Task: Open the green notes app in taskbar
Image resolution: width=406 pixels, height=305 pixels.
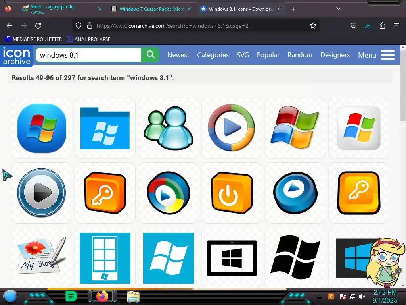Action: click(x=71, y=296)
